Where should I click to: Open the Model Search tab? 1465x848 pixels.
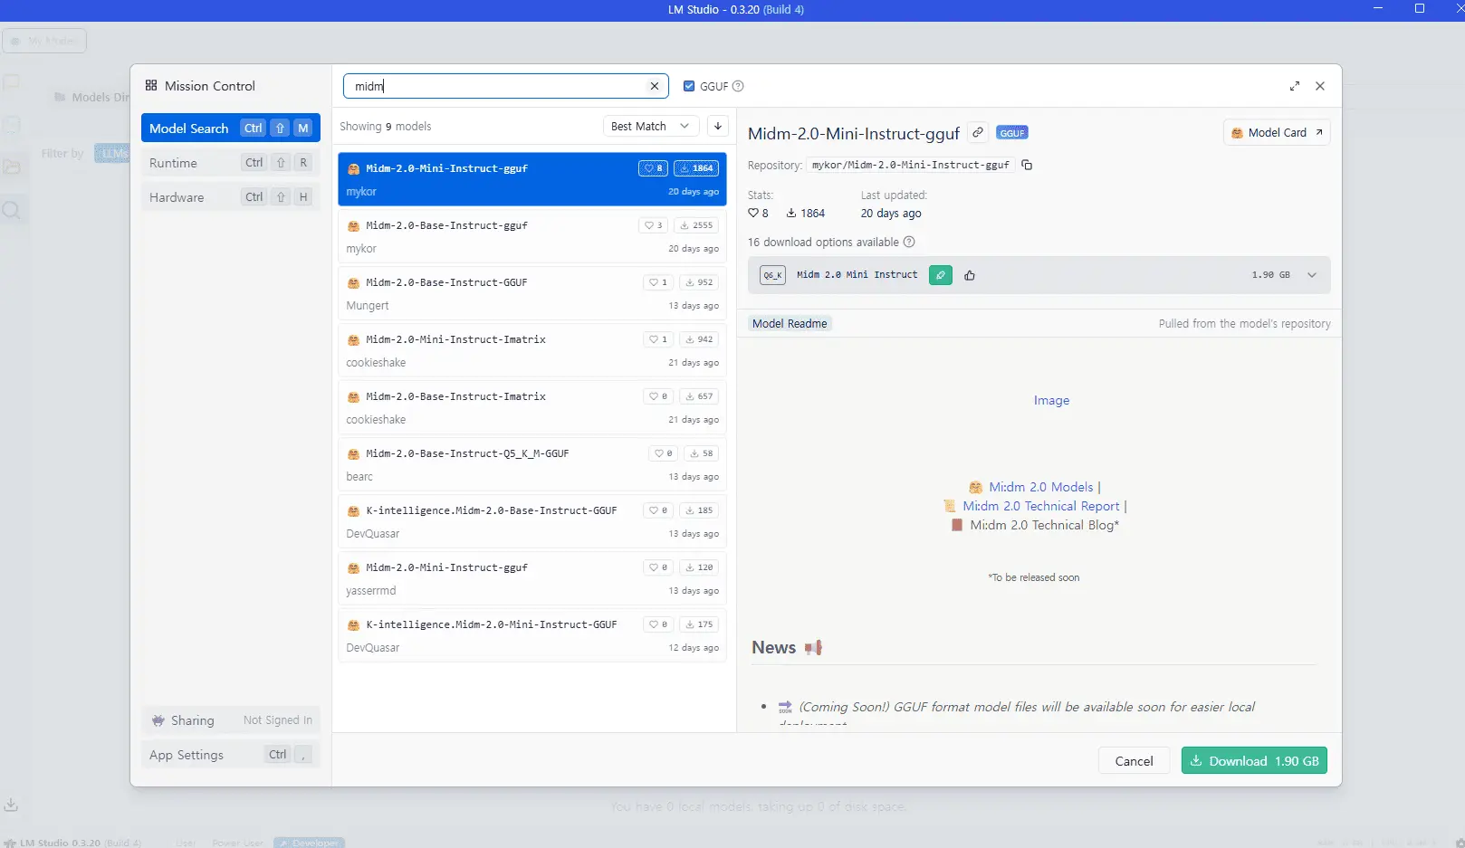pos(231,128)
